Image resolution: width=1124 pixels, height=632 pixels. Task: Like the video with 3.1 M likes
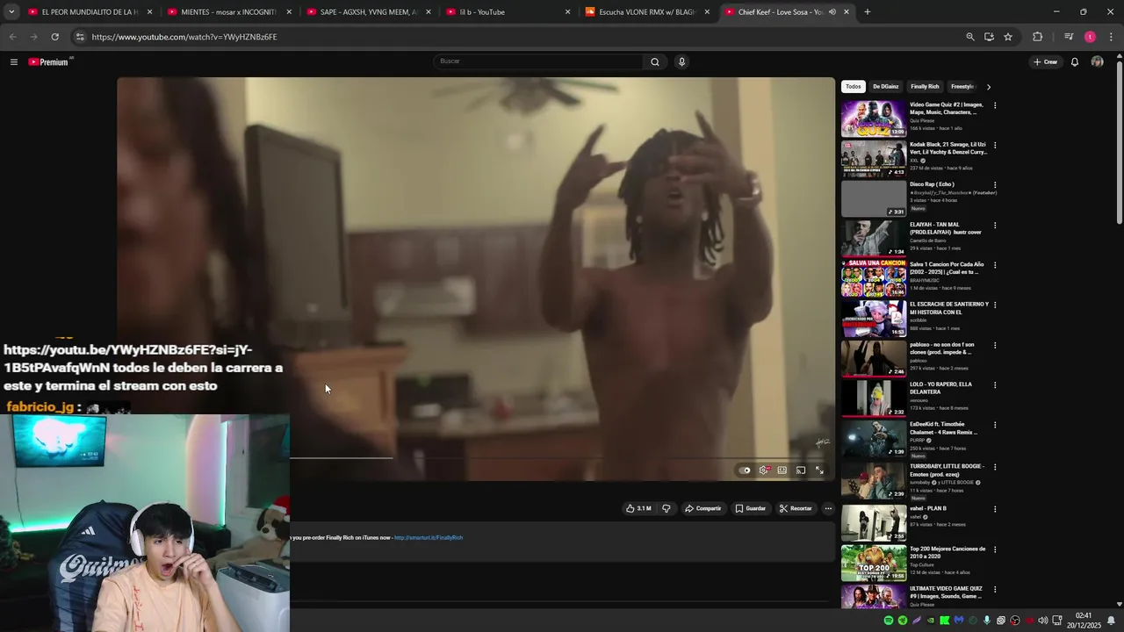(638, 508)
